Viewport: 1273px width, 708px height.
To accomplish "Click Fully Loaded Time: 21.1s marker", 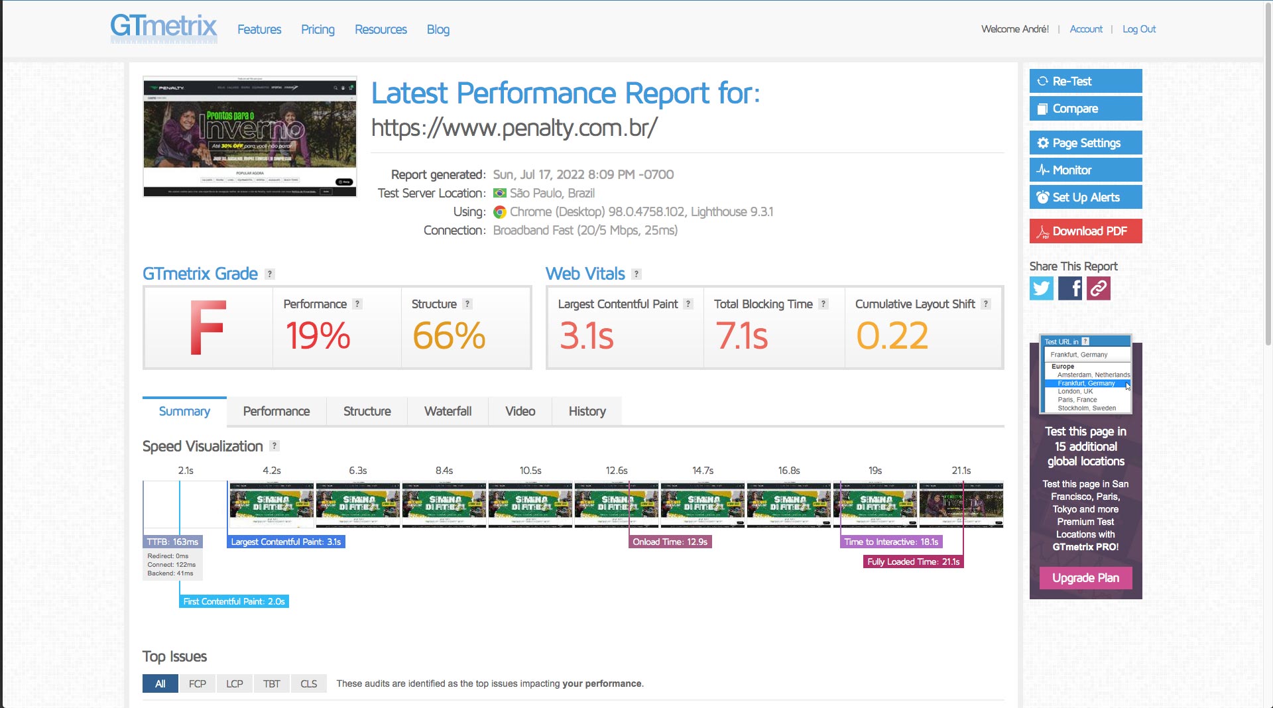I will click(913, 561).
